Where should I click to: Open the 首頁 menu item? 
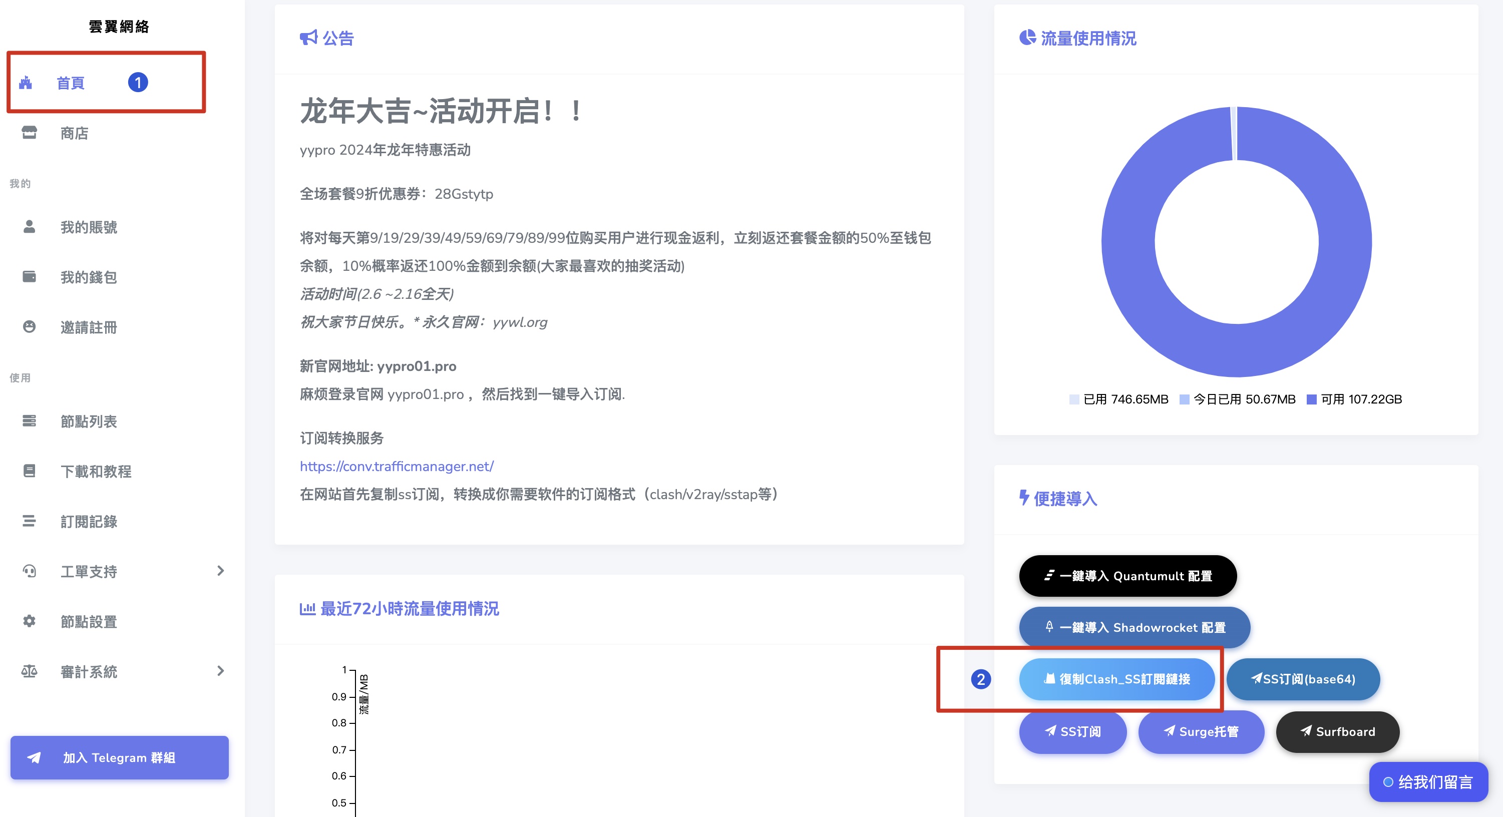pyautogui.click(x=70, y=83)
